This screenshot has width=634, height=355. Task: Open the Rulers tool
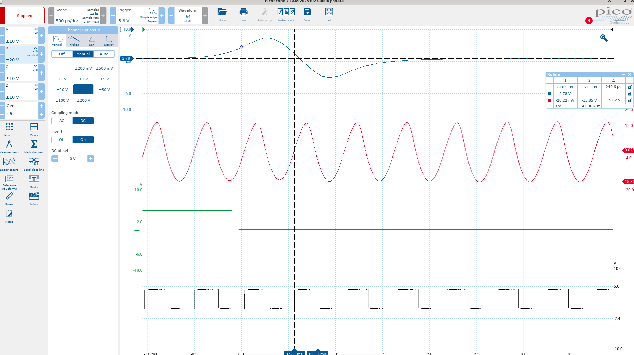[9, 199]
